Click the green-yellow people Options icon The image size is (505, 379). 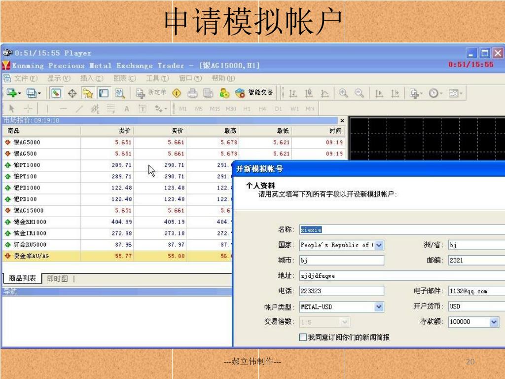[224, 93]
